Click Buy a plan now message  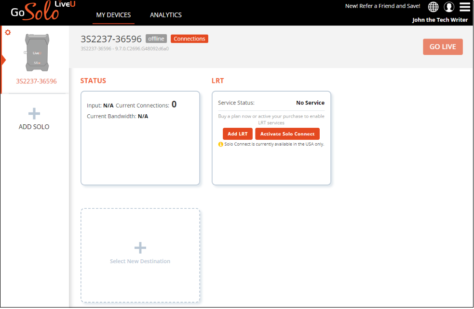point(271,120)
